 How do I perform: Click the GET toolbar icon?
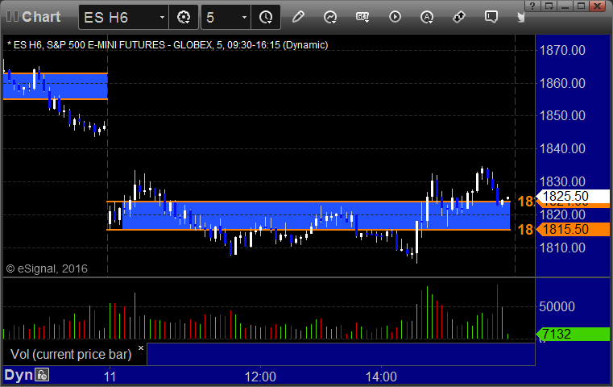362,17
